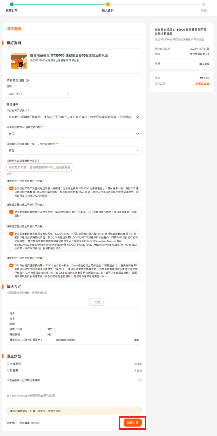Click the 免費預訂，無需選擇付款方式 text
The width and height of the screenshot is (217, 436).
coord(23,423)
